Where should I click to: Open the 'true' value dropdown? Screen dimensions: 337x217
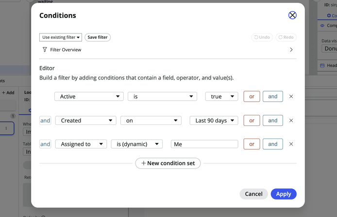(221, 96)
